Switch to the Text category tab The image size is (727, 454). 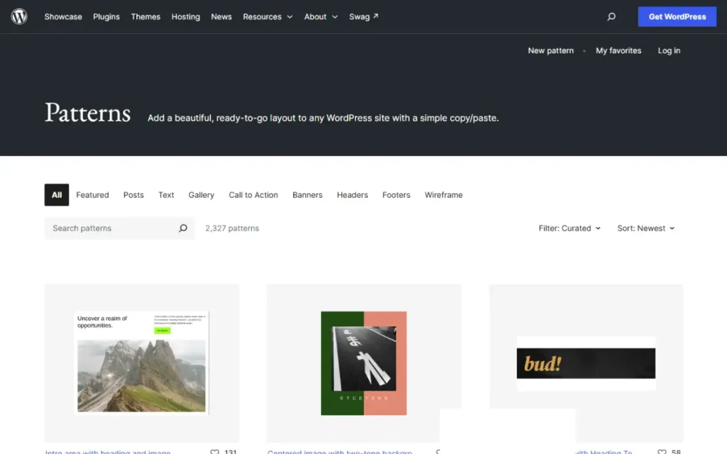click(x=166, y=194)
